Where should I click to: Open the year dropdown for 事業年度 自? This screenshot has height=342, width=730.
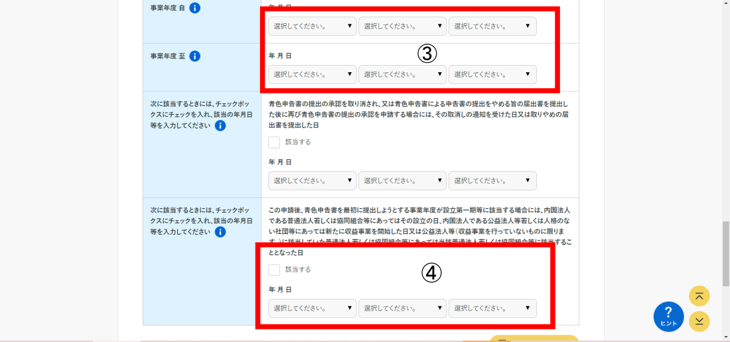(312, 27)
